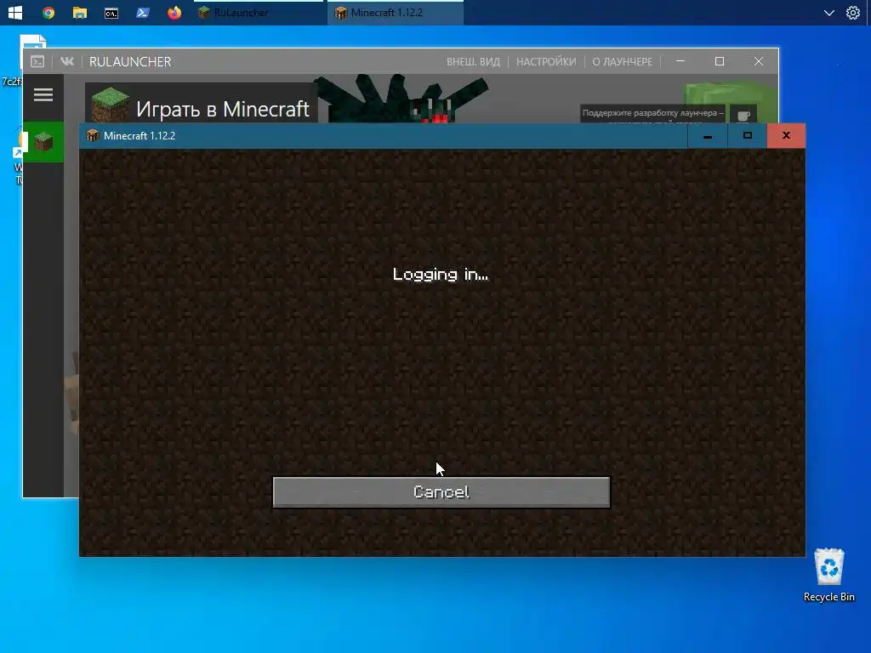871x653 pixels.
Task: Launch Google Chrome from the taskbar
Action: click(x=48, y=12)
